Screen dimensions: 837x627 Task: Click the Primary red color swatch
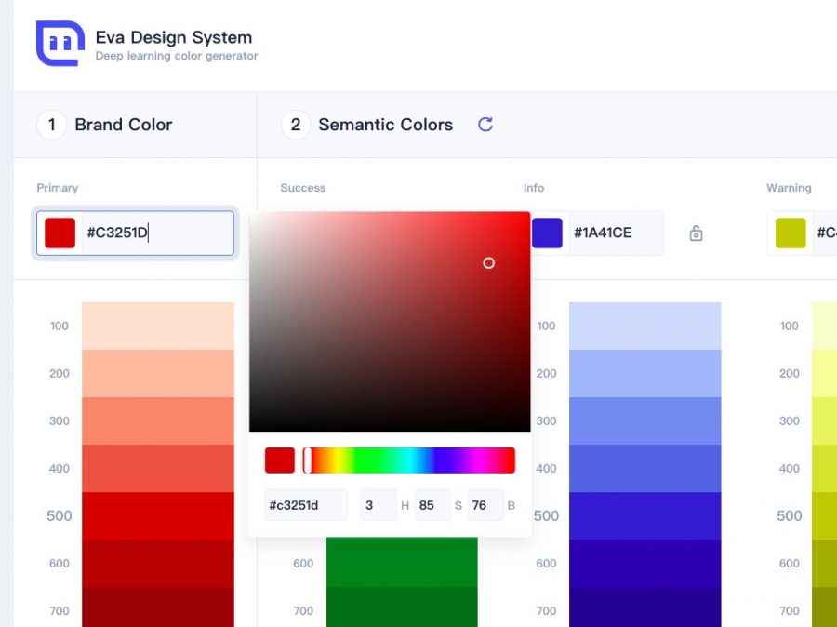60,233
